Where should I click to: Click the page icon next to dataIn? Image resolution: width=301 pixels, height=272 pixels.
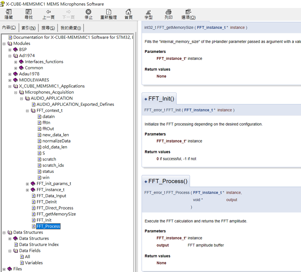(x=39, y=117)
